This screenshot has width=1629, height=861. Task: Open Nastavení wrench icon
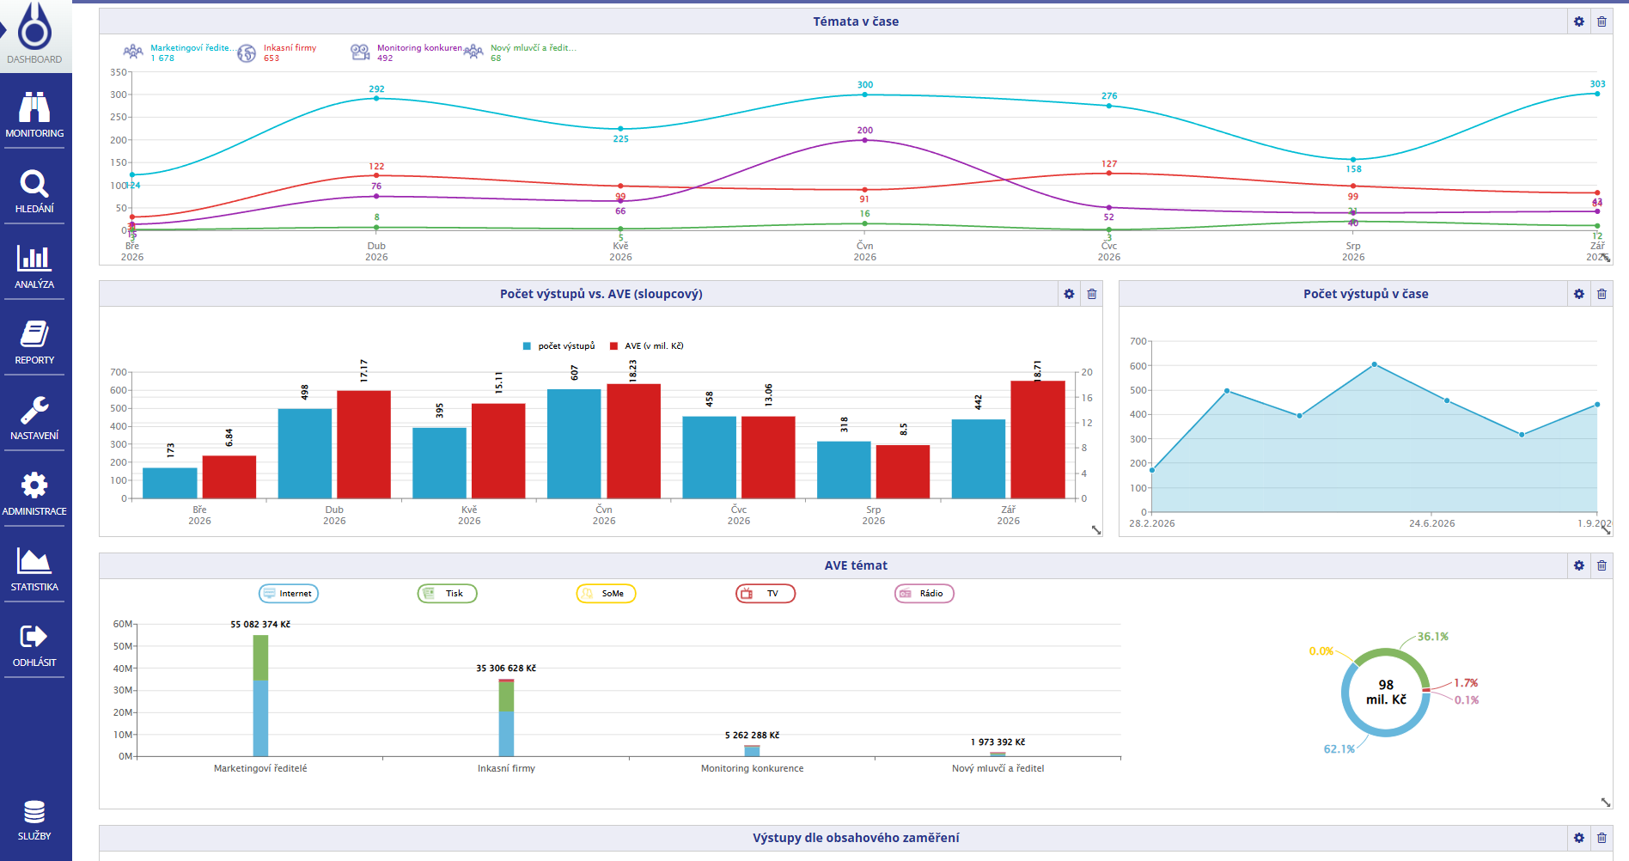click(x=34, y=410)
